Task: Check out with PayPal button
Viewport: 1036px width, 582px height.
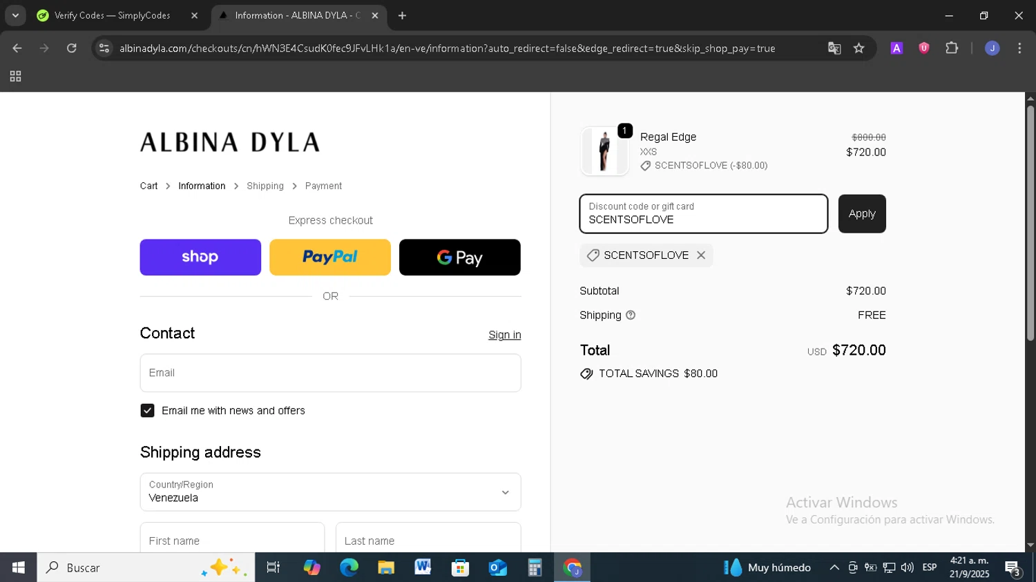Action: click(x=330, y=258)
